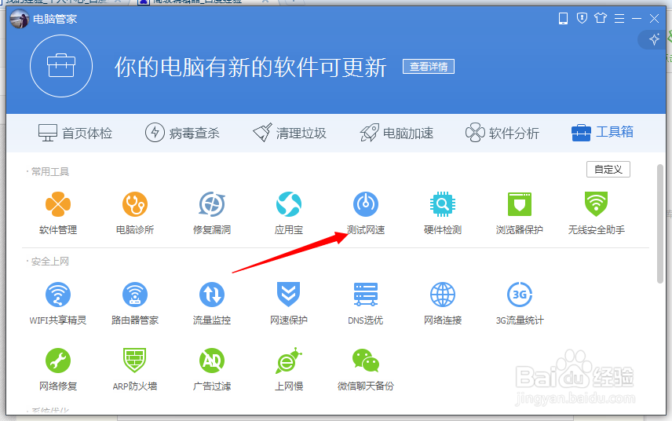This screenshot has height=421, width=672.
Task: Open 路由器管家 router manager
Action: click(x=135, y=303)
